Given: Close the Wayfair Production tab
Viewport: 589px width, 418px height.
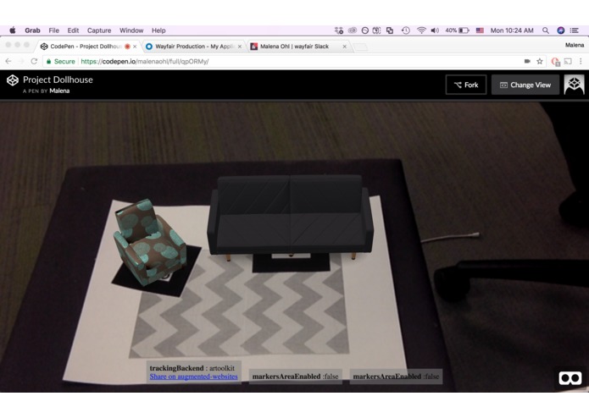Looking at the screenshot, I should 240,47.
